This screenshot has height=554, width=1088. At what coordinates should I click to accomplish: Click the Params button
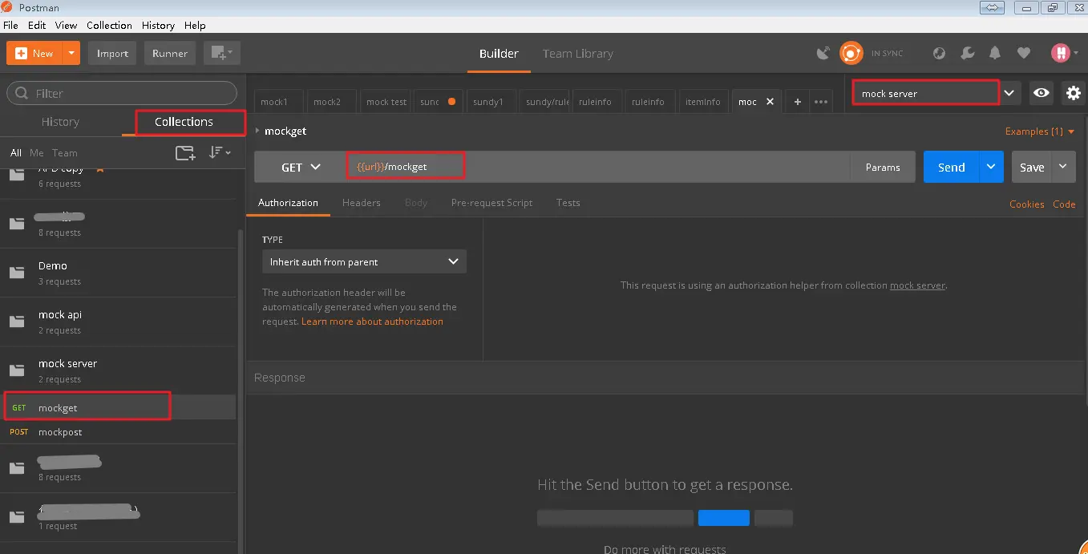click(883, 168)
